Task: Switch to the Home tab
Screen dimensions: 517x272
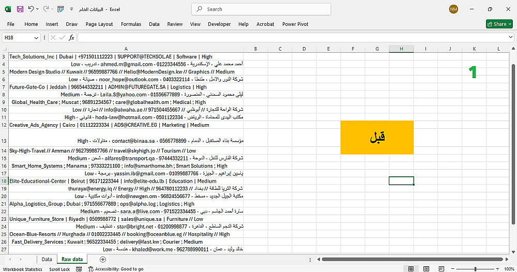Action: pyautogui.click(x=31, y=24)
